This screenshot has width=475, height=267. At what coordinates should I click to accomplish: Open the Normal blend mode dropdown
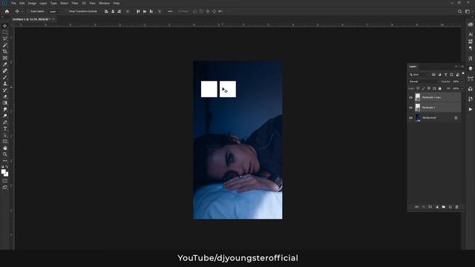click(x=424, y=82)
